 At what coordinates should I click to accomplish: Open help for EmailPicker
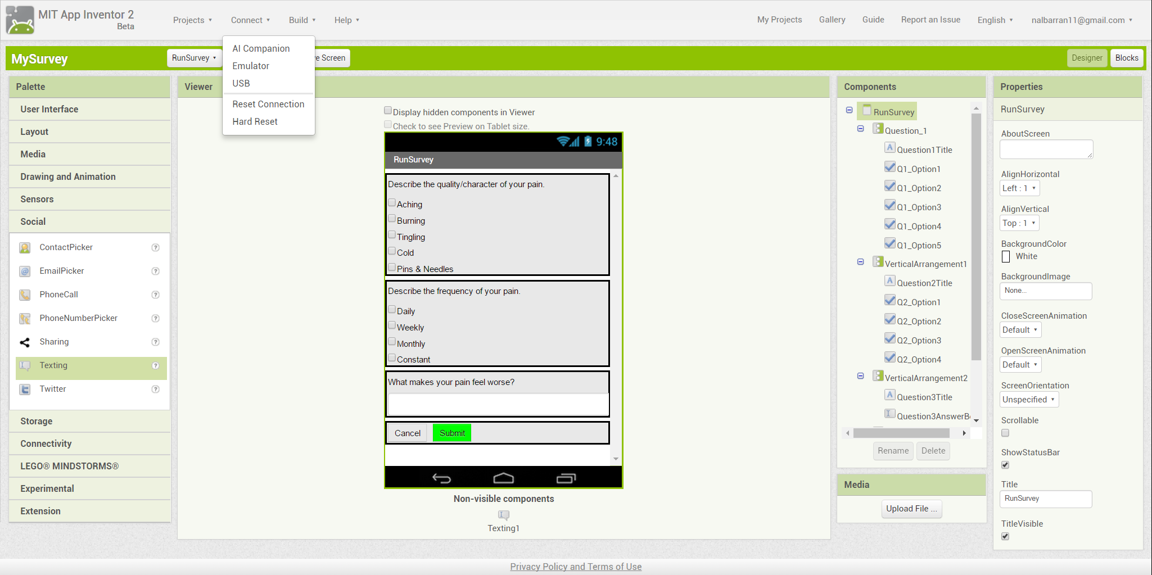point(156,271)
